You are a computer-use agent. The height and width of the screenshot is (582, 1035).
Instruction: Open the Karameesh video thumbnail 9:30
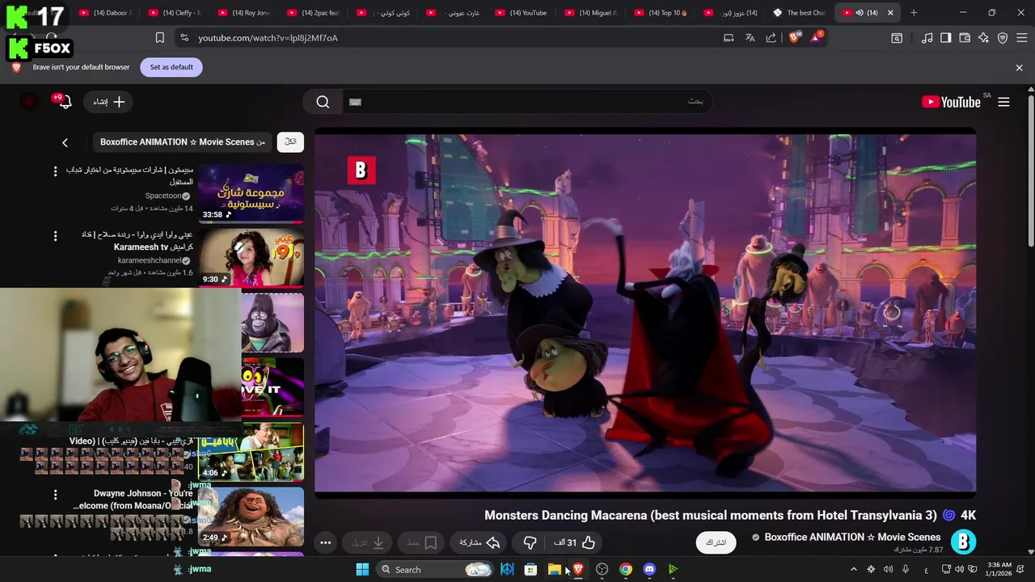pos(251,258)
